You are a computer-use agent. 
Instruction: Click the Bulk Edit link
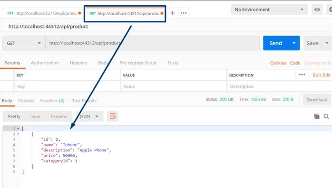tap(322, 75)
